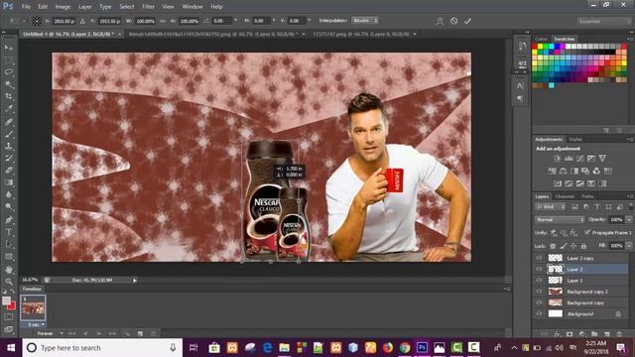Image resolution: width=635 pixels, height=357 pixels.
Task: Hide the Layer 2 layer
Action: (539, 269)
